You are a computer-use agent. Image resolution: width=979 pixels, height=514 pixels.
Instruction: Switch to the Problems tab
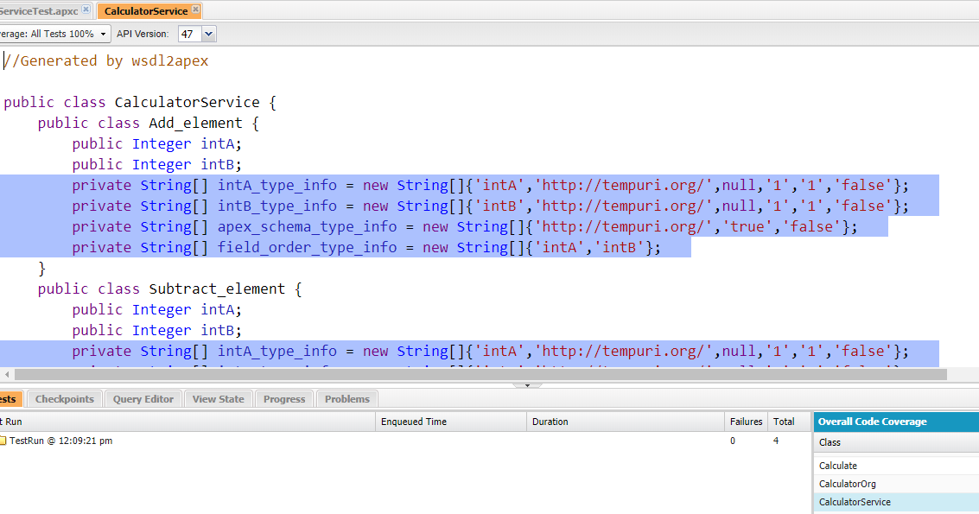[x=346, y=398]
